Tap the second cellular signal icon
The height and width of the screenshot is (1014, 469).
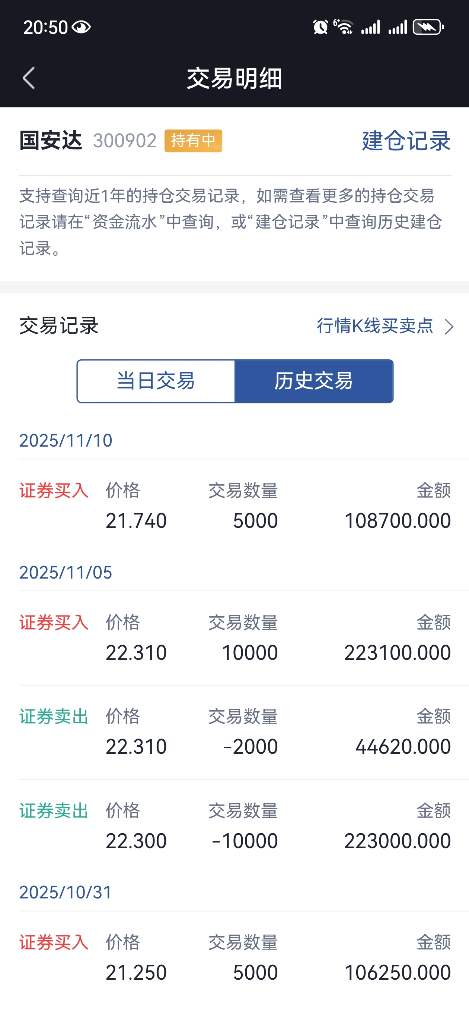(x=398, y=27)
